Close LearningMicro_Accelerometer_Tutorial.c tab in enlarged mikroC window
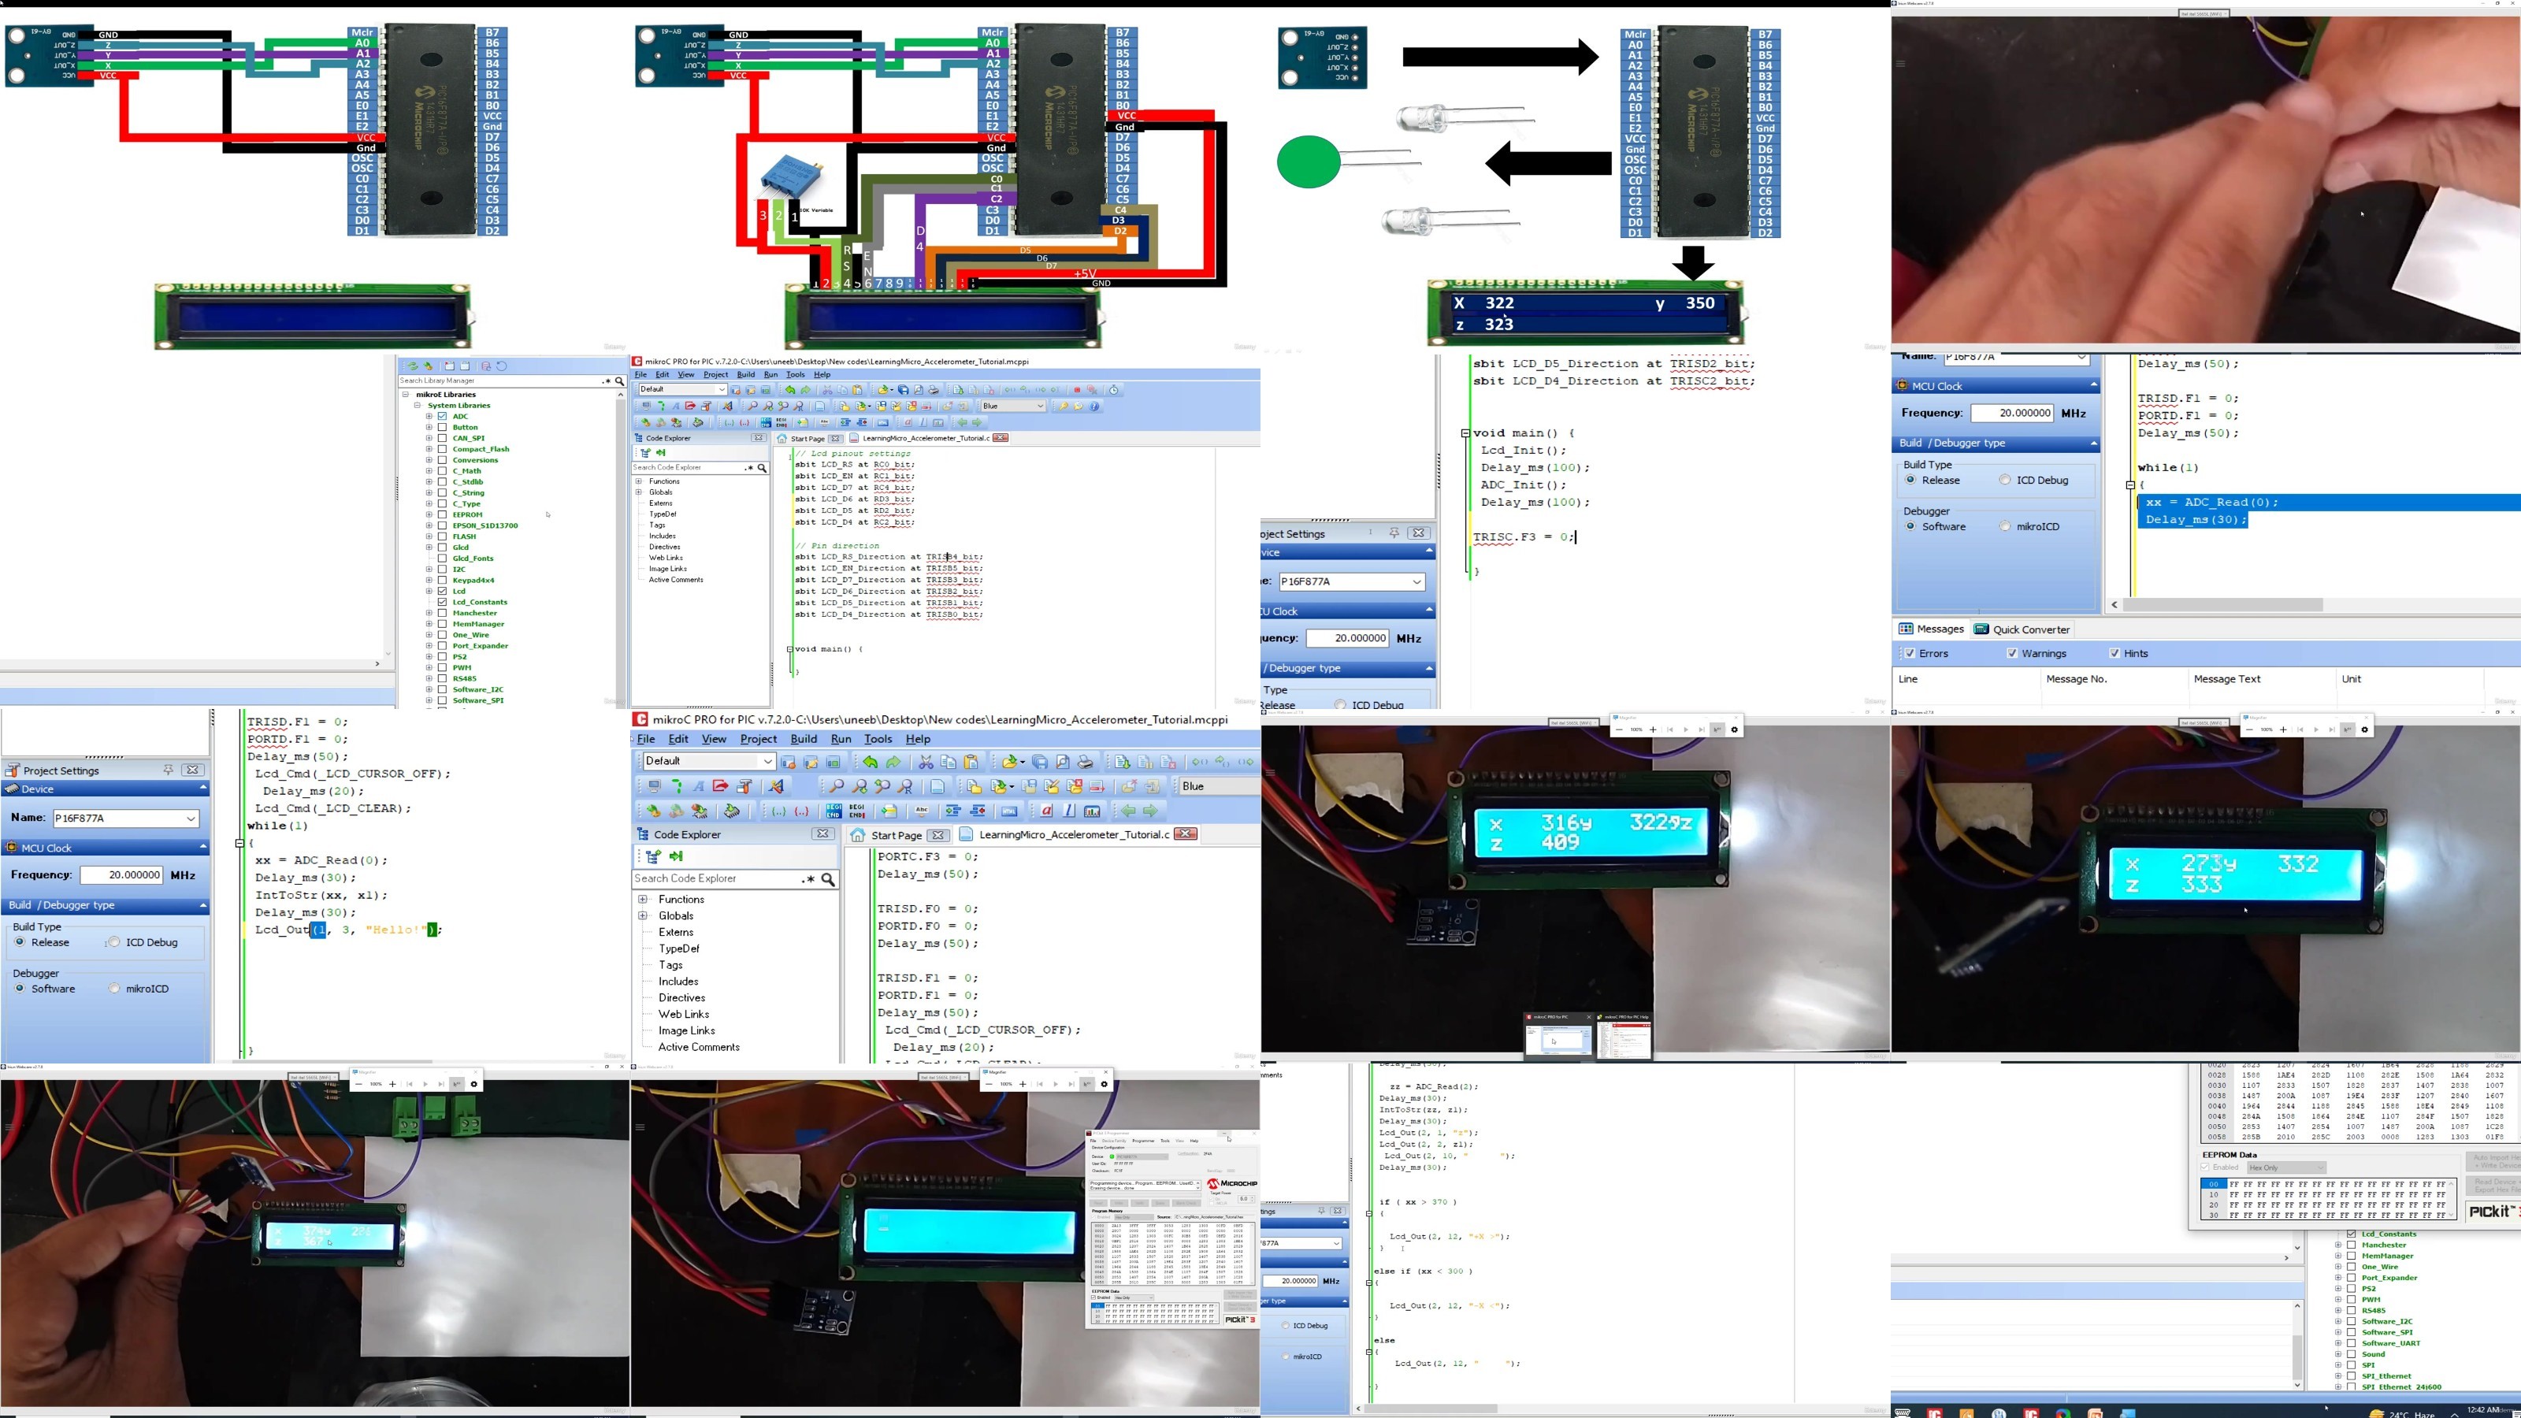This screenshot has height=1418, width=2521. [x=1186, y=835]
